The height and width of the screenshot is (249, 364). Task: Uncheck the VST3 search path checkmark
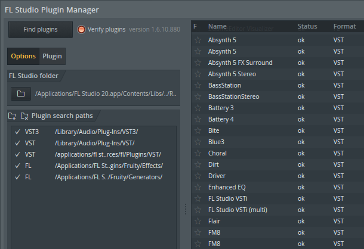click(x=18, y=132)
